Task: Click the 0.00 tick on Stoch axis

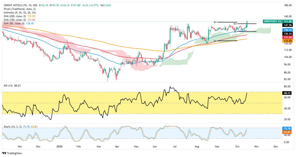Action: click(x=288, y=142)
